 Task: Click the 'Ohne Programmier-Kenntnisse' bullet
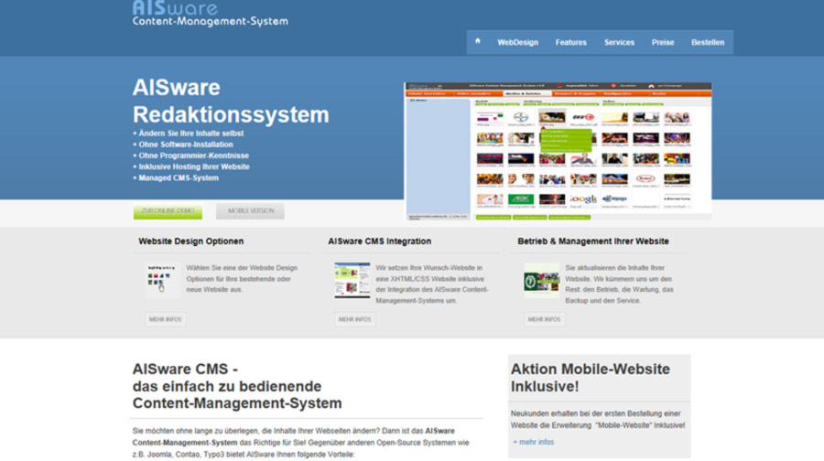click(x=190, y=155)
